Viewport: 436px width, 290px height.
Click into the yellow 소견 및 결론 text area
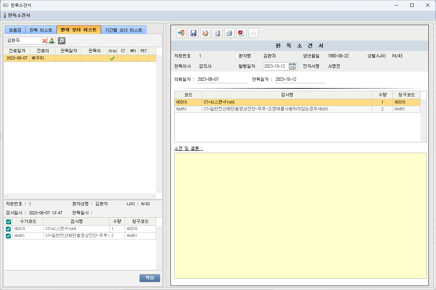coord(300,215)
